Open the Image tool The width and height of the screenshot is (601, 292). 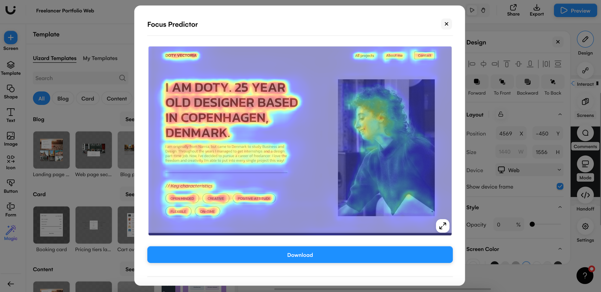click(11, 139)
